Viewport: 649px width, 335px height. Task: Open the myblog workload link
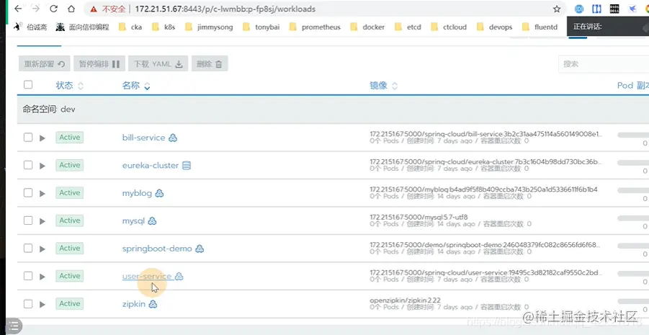pos(137,193)
